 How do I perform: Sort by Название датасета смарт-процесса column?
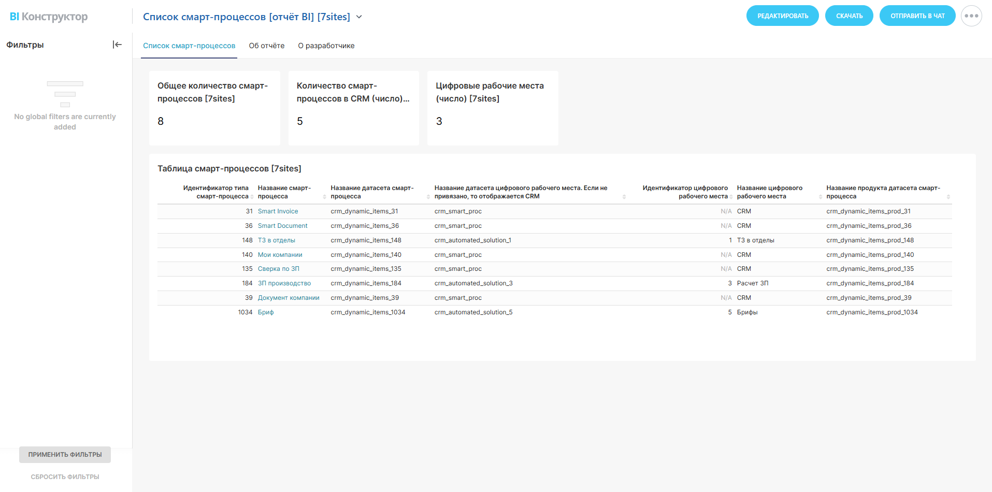pos(428,197)
